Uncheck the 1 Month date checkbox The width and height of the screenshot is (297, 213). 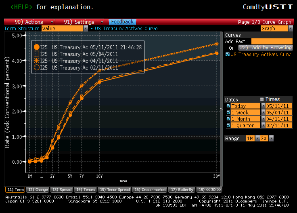click(x=228, y=119)
